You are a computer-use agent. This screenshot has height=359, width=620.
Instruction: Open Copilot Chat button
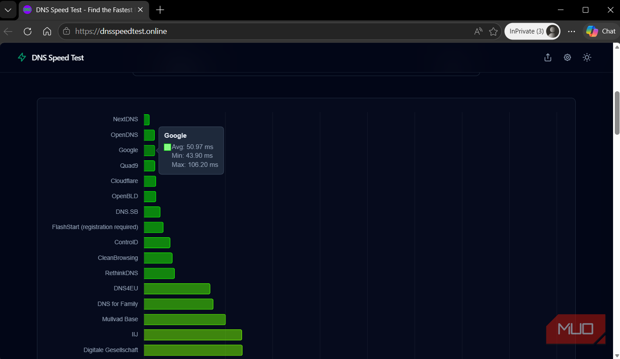[x=601, y=31]
